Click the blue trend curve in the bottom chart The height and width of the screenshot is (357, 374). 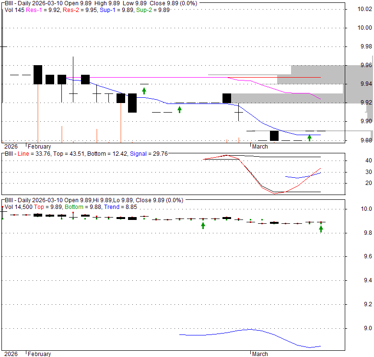pyautogui.click(x=249, y=330)
